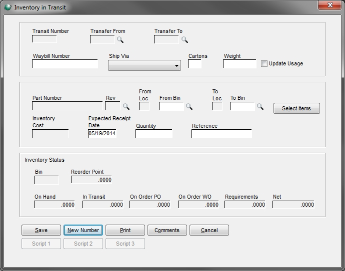The height and width of the screenshot is (271, 345).
Task: Click the On Hand value field
Action: click(54, 205)
